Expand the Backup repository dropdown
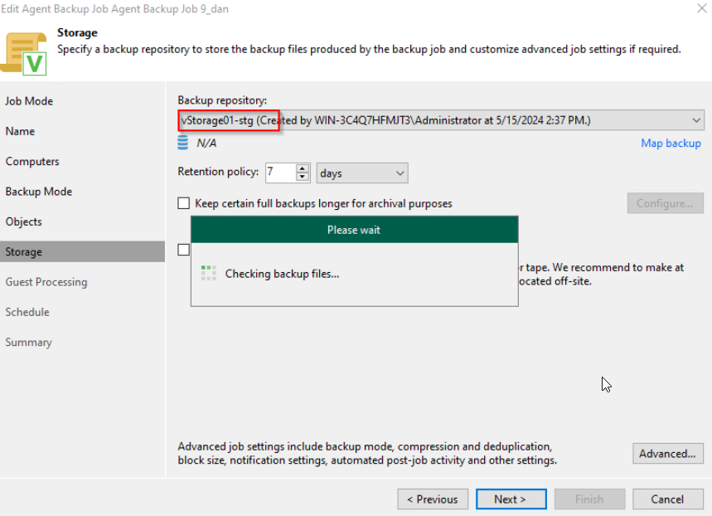 click(695, 121)
